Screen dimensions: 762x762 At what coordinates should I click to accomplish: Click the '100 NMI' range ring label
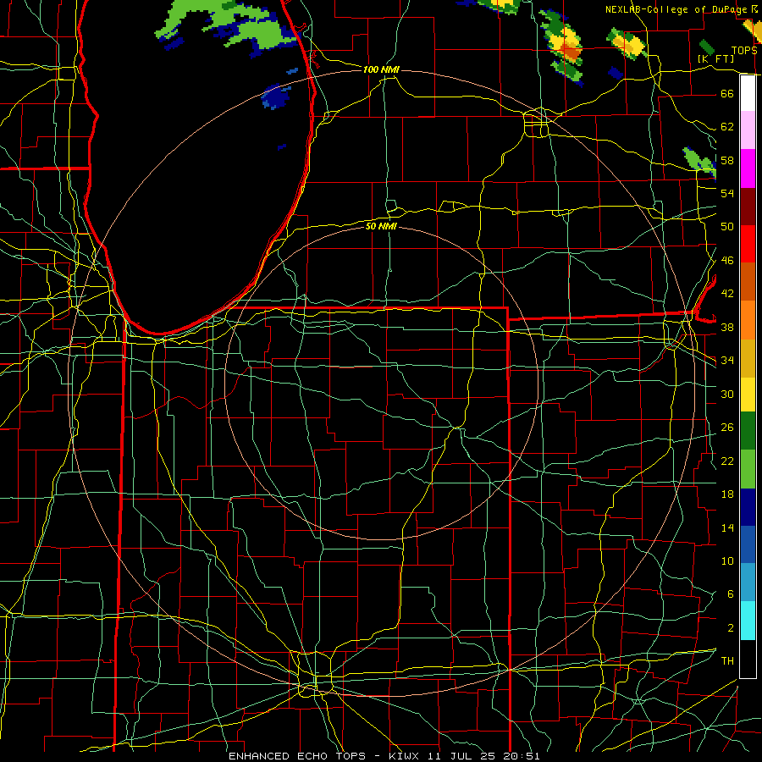click(381, 69)
